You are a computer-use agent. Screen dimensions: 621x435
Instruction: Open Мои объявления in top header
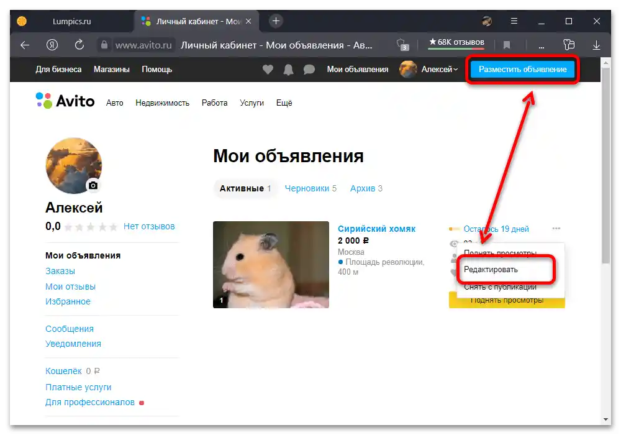357,70
